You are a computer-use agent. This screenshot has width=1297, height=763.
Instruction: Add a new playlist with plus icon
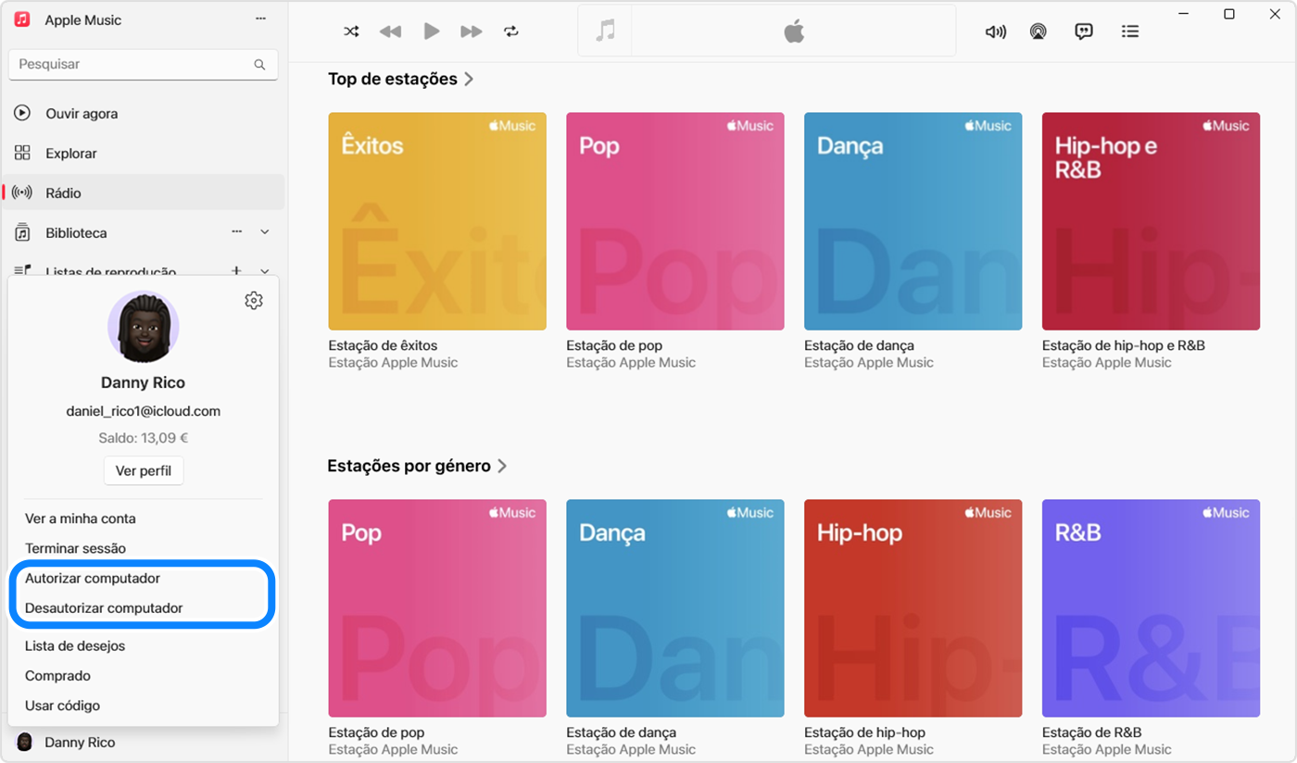click(236, 270)
